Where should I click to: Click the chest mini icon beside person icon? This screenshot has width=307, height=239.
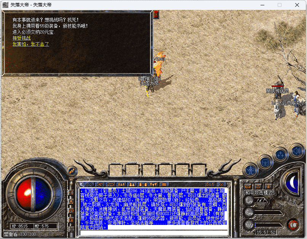pyautogui.click(x=269, y=187)
